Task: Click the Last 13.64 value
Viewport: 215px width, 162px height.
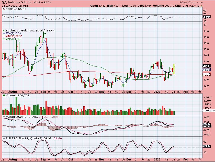Action: [144, 6]
